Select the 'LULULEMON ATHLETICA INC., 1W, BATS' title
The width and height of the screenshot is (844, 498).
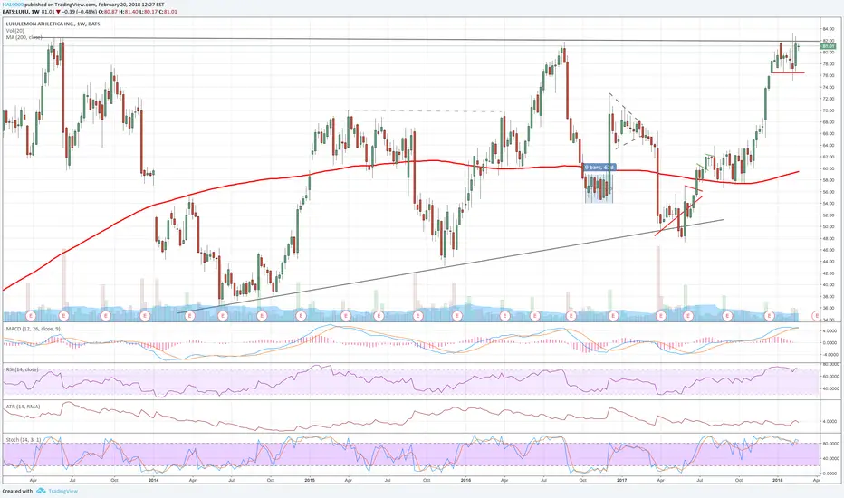(53, 24)
